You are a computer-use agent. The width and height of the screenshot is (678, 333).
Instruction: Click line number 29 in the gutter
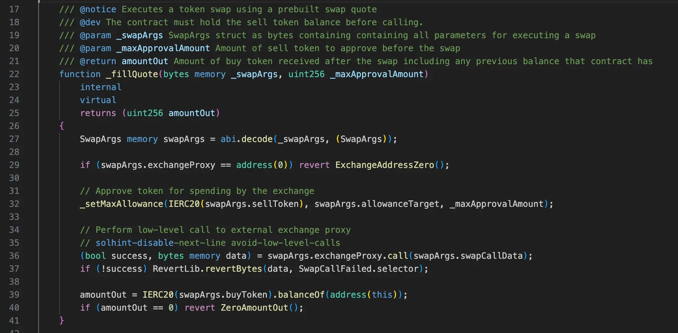(x=14, y=165)
